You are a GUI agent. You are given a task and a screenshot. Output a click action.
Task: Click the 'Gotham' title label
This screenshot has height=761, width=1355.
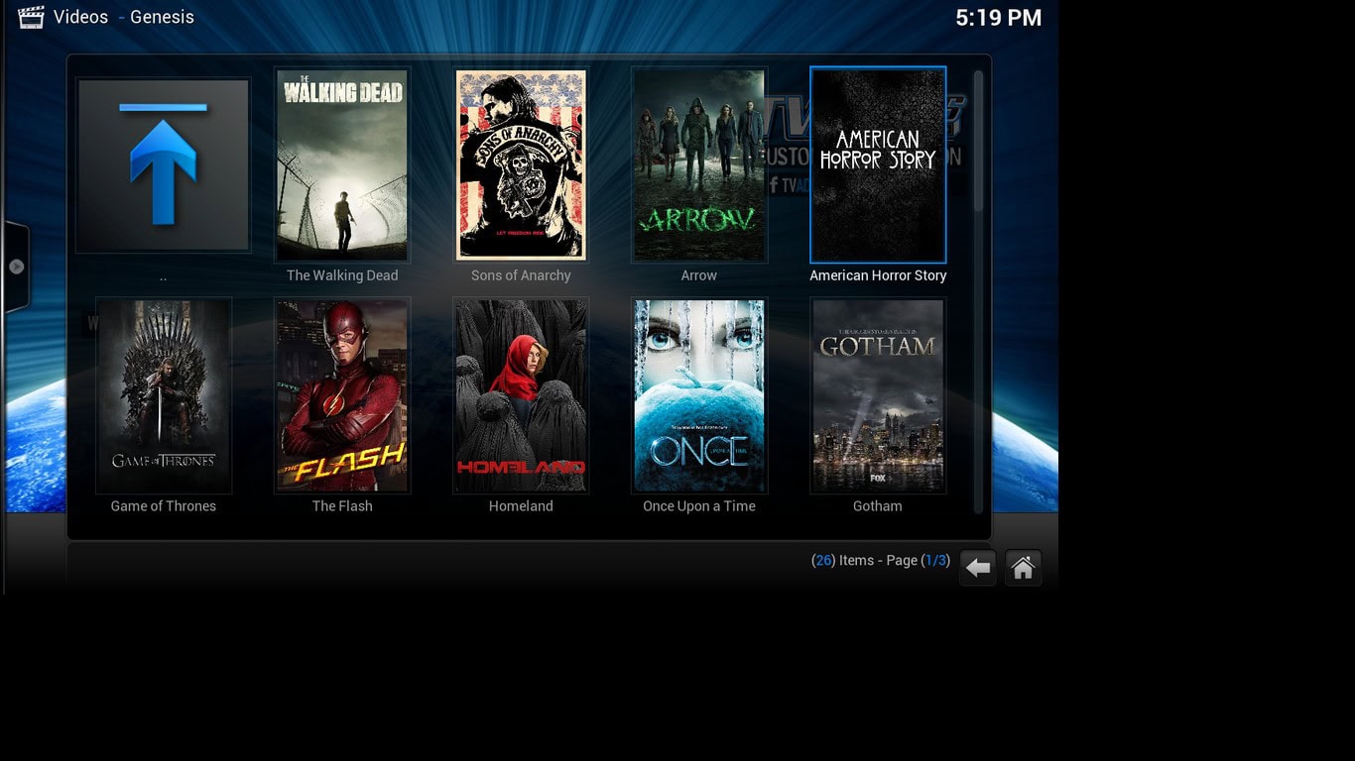[x=878, y=506]
